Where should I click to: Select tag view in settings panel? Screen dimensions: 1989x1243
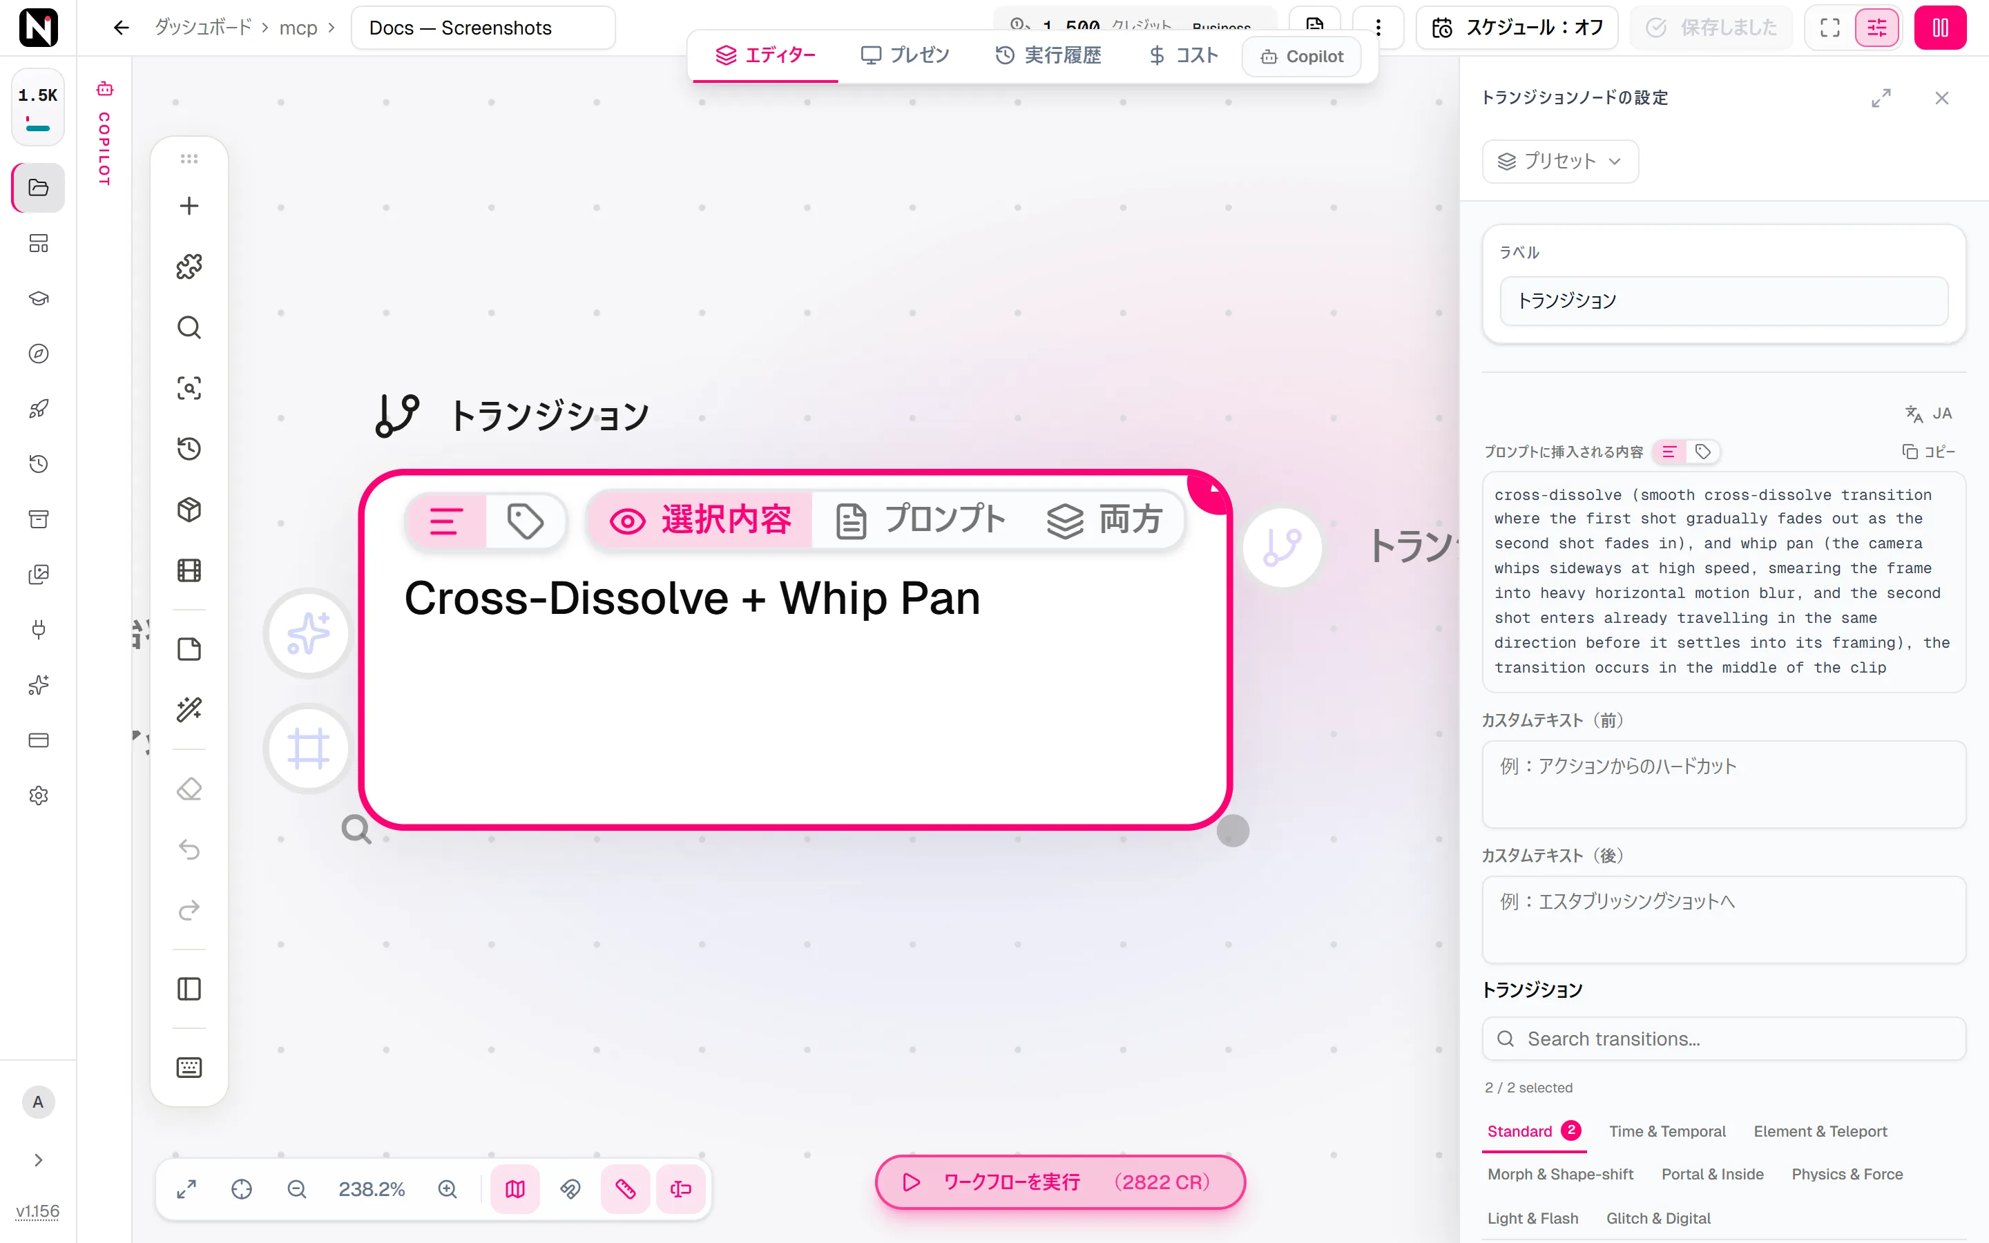(x=1704, y=452)
